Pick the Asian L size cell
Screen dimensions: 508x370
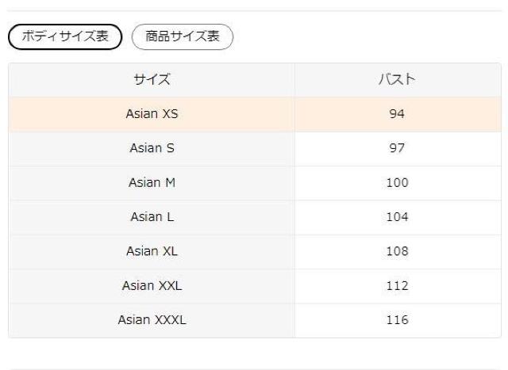pos(152,217)
